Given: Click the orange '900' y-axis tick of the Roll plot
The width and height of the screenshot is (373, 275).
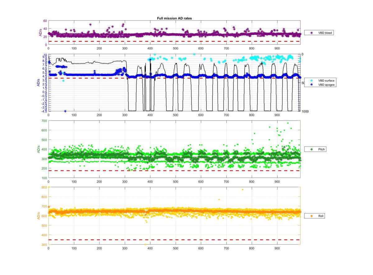Looking at the screenshot, I should (44, 187).
